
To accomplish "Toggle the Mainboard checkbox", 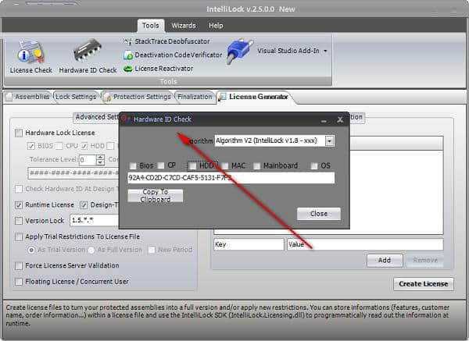I will pyautogui.click(x=256, y=165).
